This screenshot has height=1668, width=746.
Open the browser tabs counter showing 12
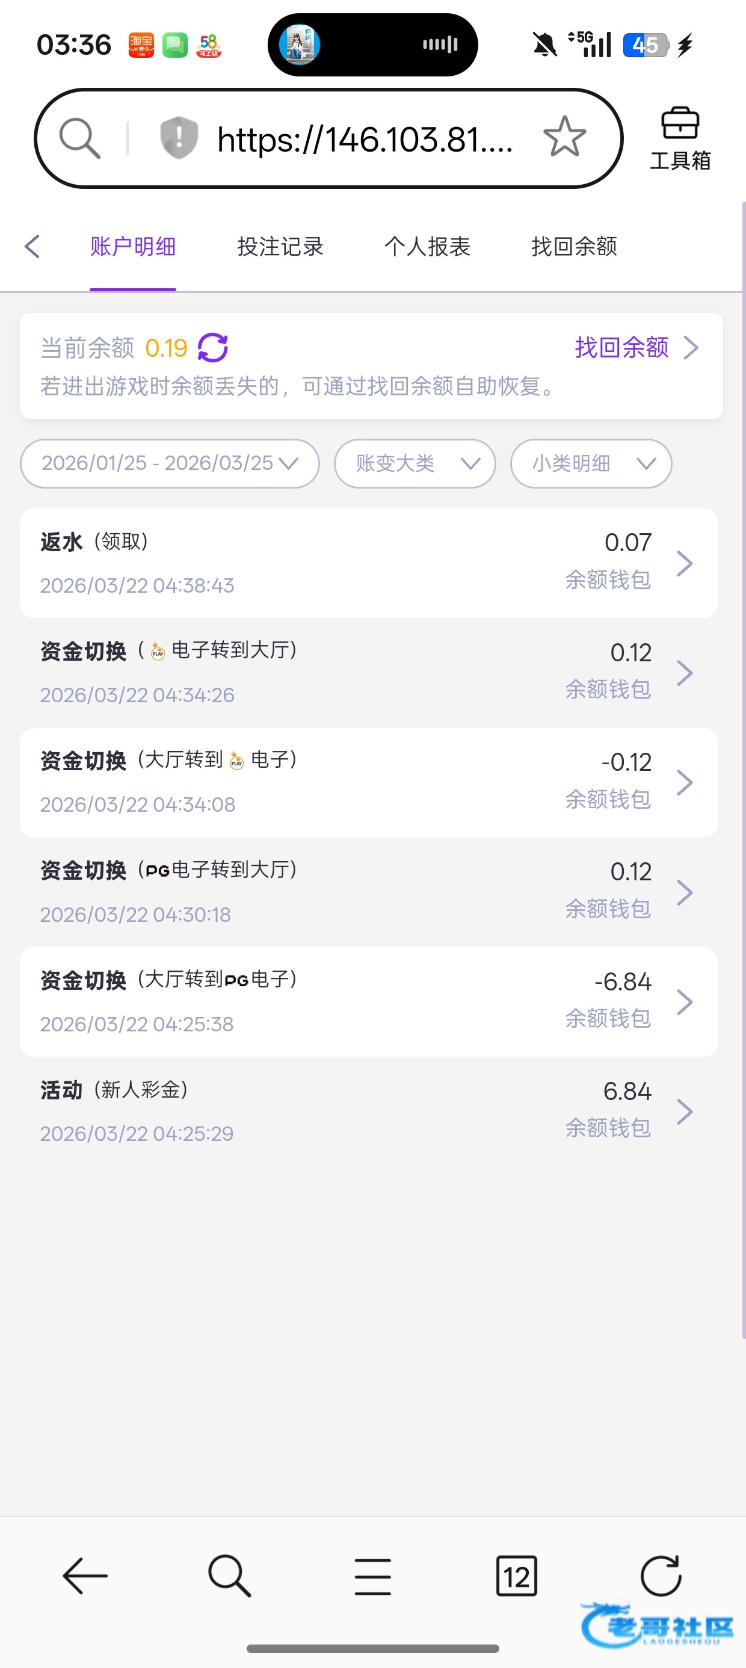coord(516,1575)
